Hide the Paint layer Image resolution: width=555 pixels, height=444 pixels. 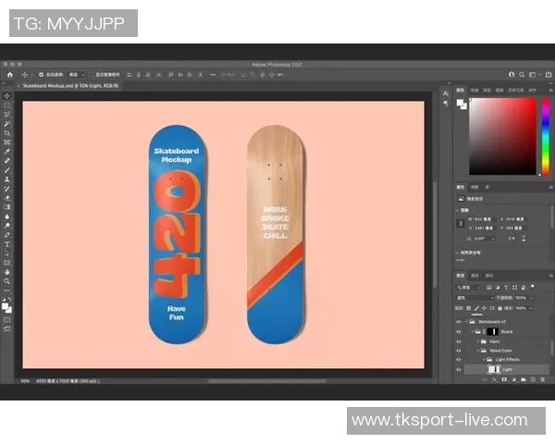459,340
